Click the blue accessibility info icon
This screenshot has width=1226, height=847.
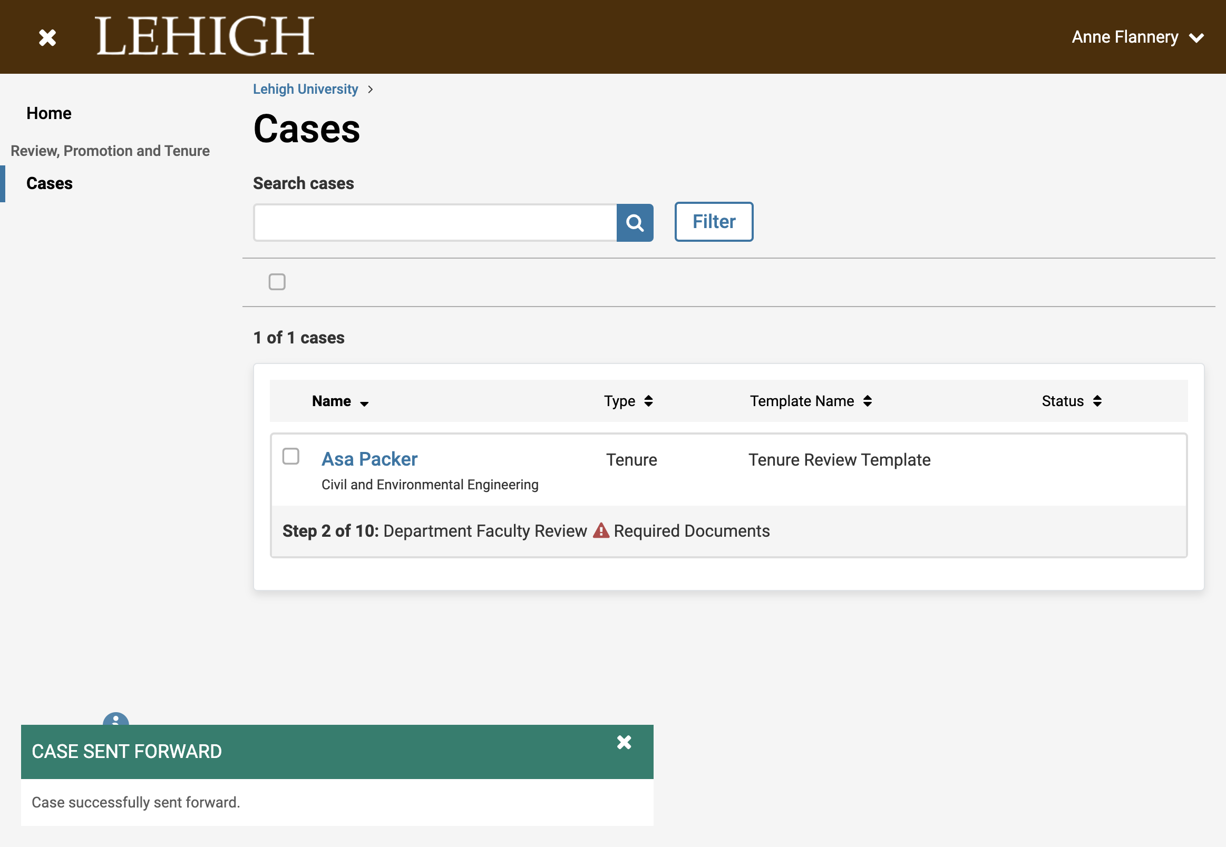pos(116,719)
